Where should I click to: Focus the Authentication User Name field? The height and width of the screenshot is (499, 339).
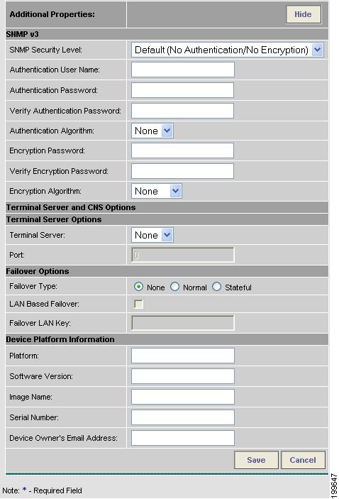pyautogui.click(x=183, y=70)
